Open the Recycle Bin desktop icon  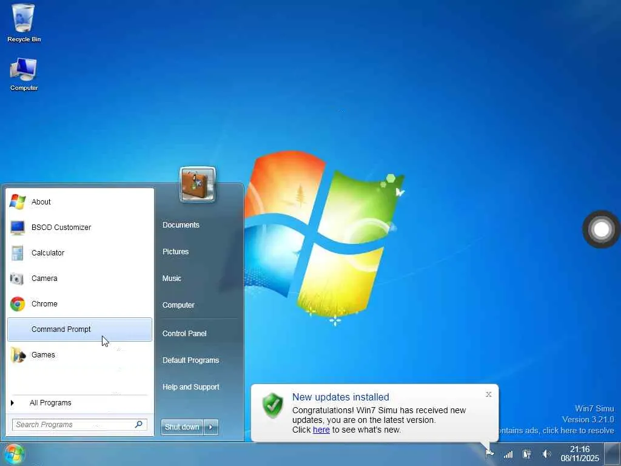[x=24, y=23]
